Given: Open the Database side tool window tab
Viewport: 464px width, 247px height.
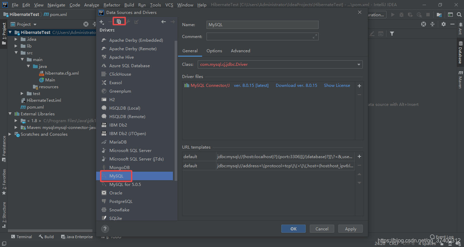Looking at the screenshot, I should tap(460, 53).
